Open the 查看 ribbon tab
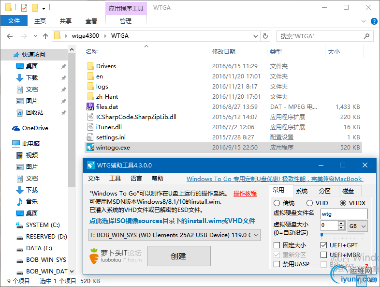The image size is (380, 287). coord(91,21)
